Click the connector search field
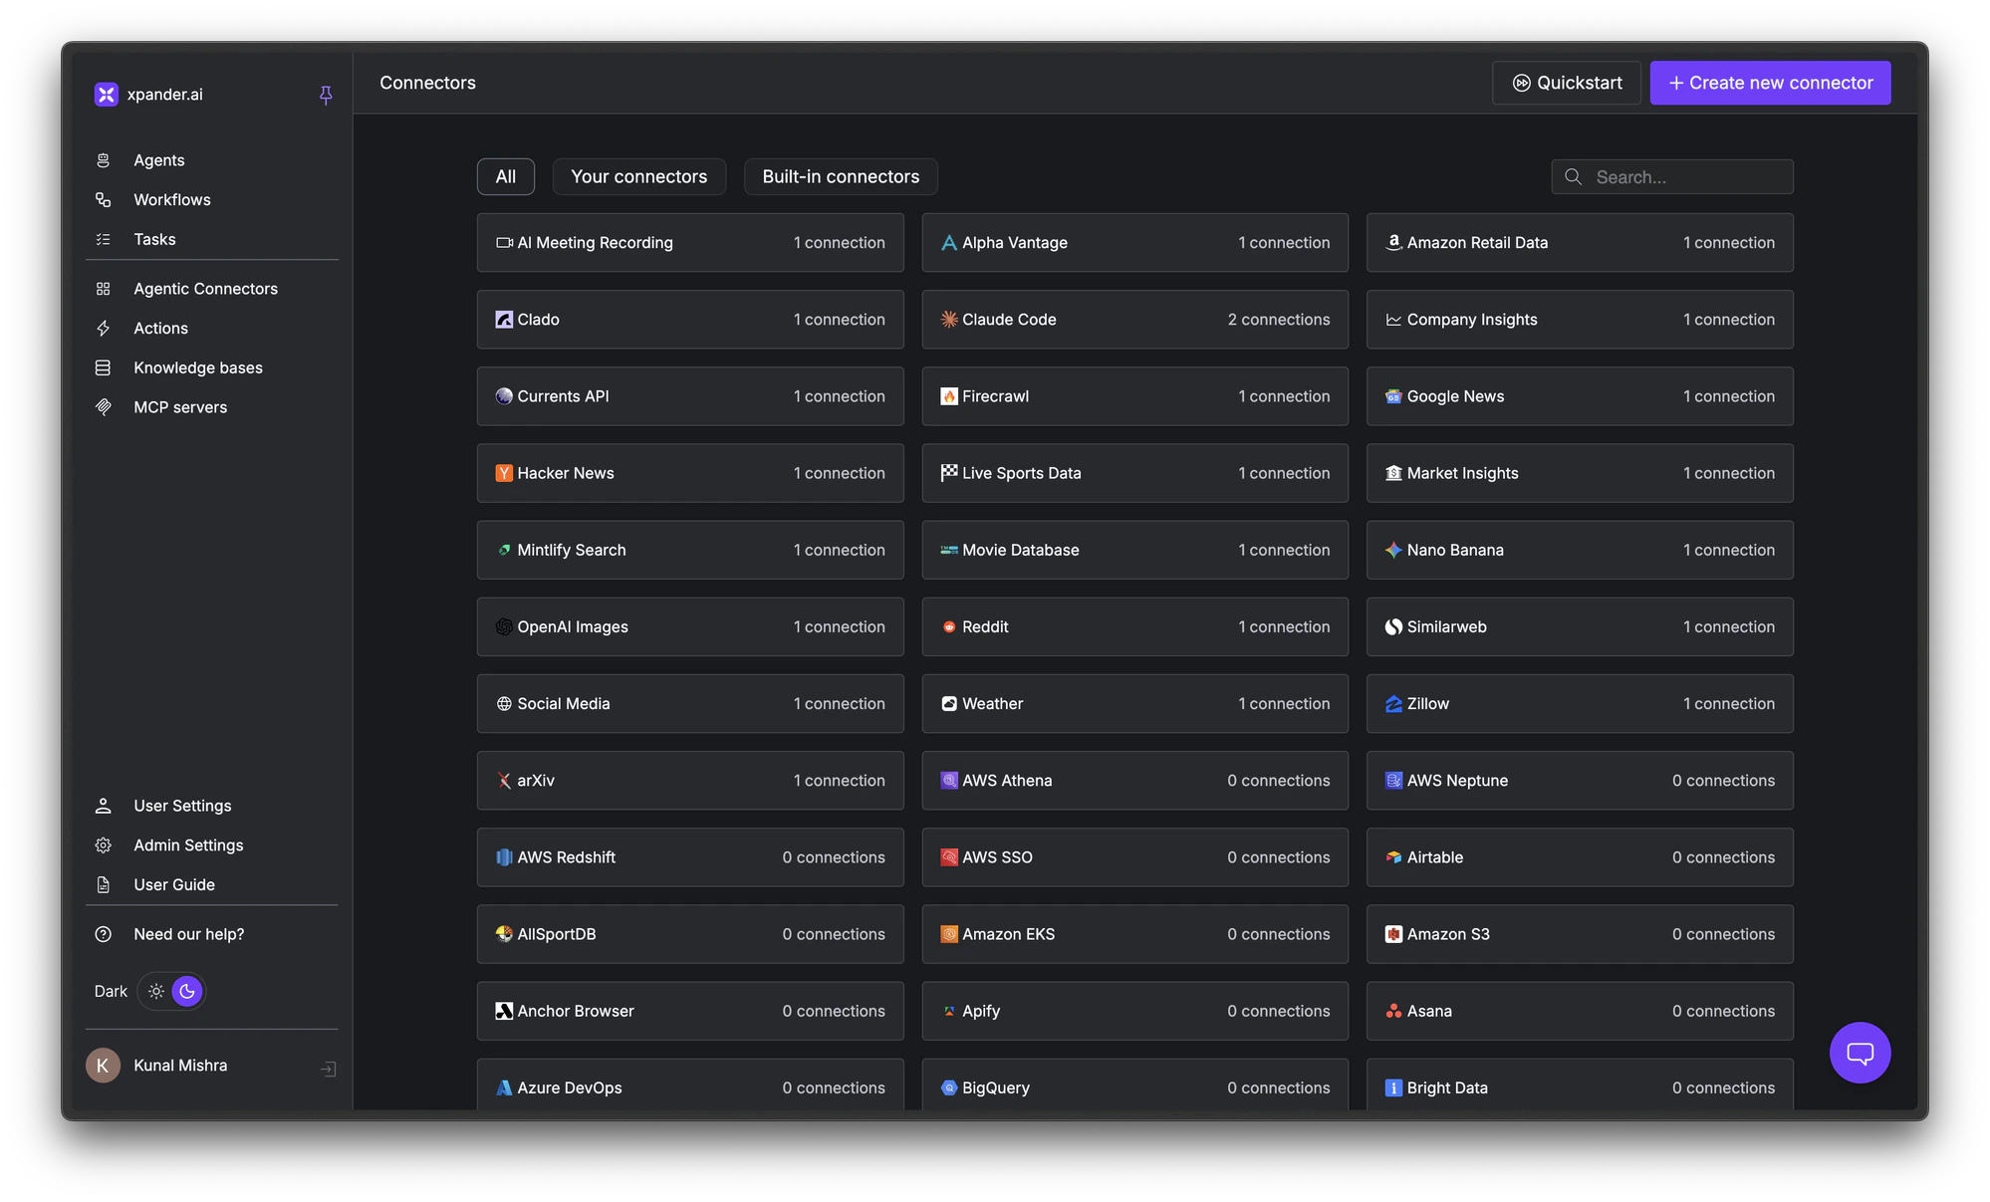The width and height of the screenshot is (1990, 1202). tap(1671, 176)
